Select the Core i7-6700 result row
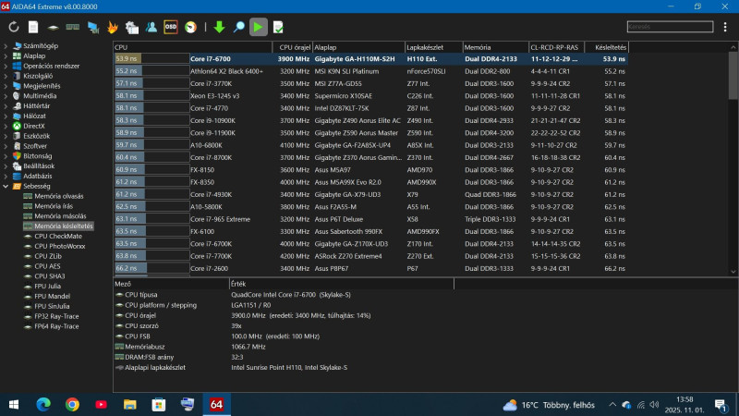 371,59
